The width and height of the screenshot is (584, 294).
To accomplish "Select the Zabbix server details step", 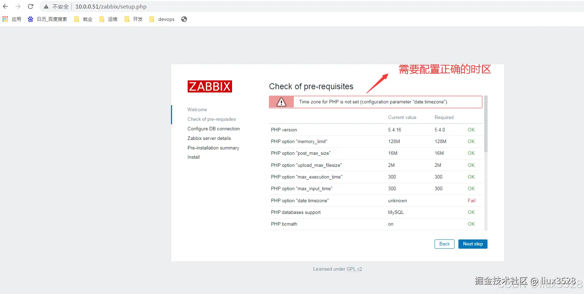I will click(209, 138).
